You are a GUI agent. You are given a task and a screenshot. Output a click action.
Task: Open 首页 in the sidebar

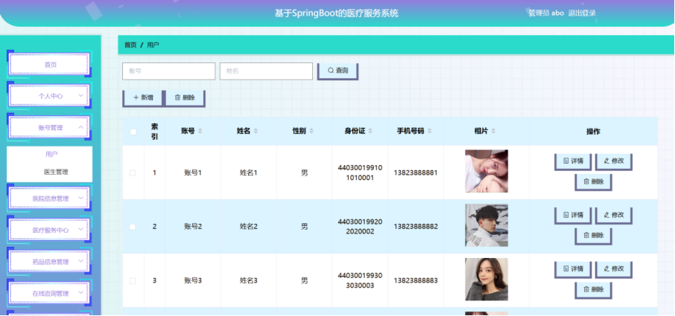(49, 65)
